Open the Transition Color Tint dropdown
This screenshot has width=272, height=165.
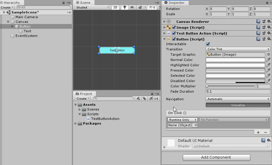[238, 49]
